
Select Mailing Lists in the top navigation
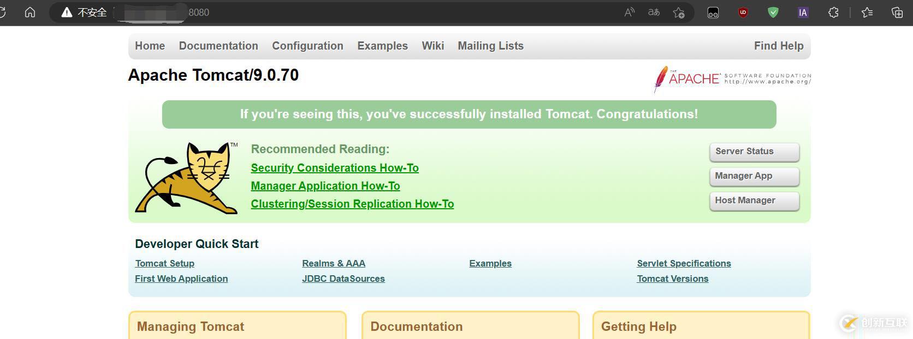point(490,46)
